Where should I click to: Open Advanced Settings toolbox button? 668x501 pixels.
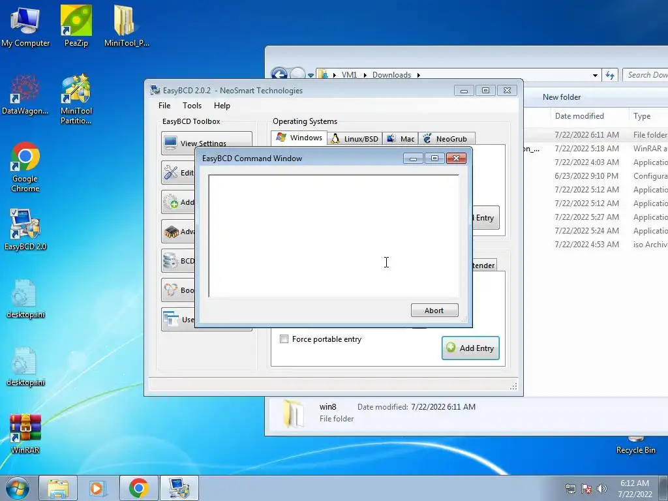point(178,232)
